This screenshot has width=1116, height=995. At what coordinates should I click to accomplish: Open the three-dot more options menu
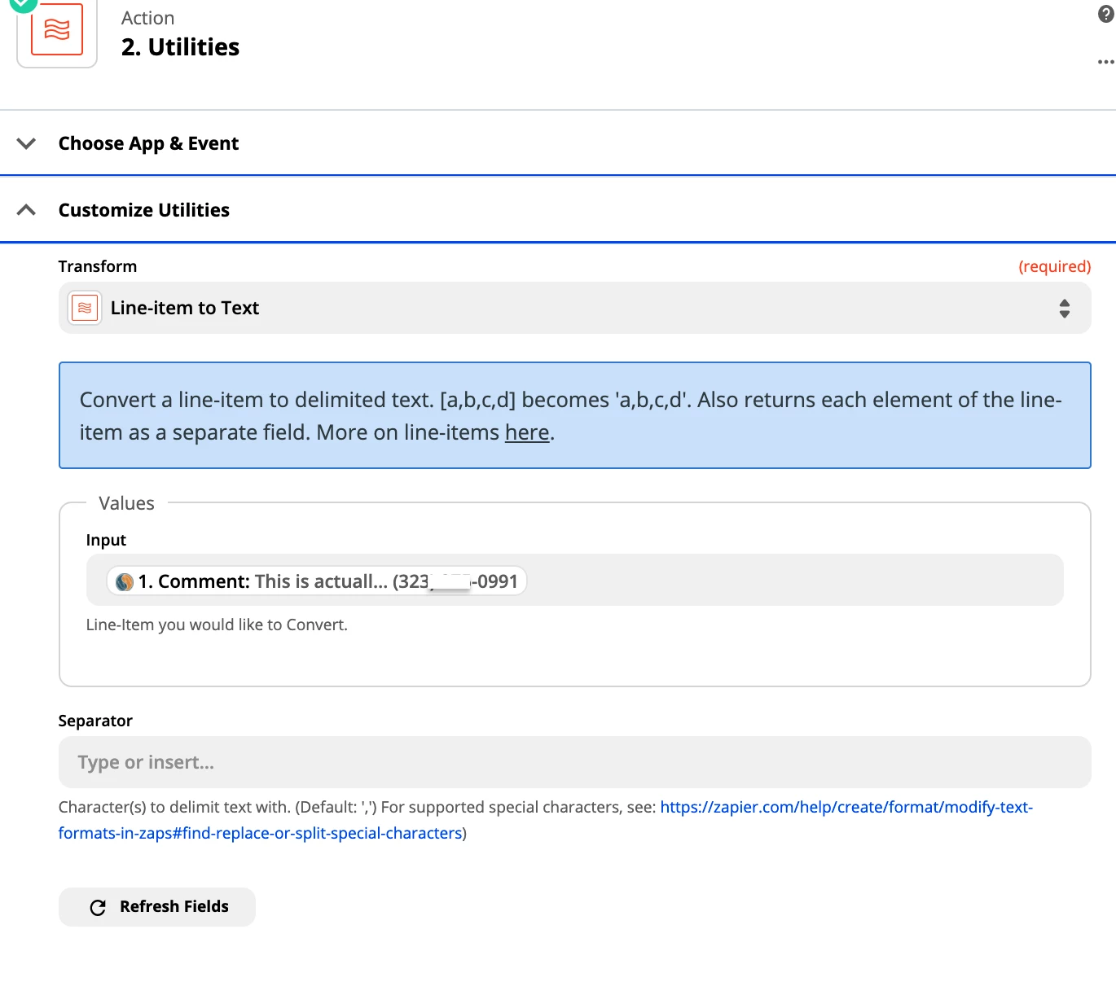tap(1105, 62)
